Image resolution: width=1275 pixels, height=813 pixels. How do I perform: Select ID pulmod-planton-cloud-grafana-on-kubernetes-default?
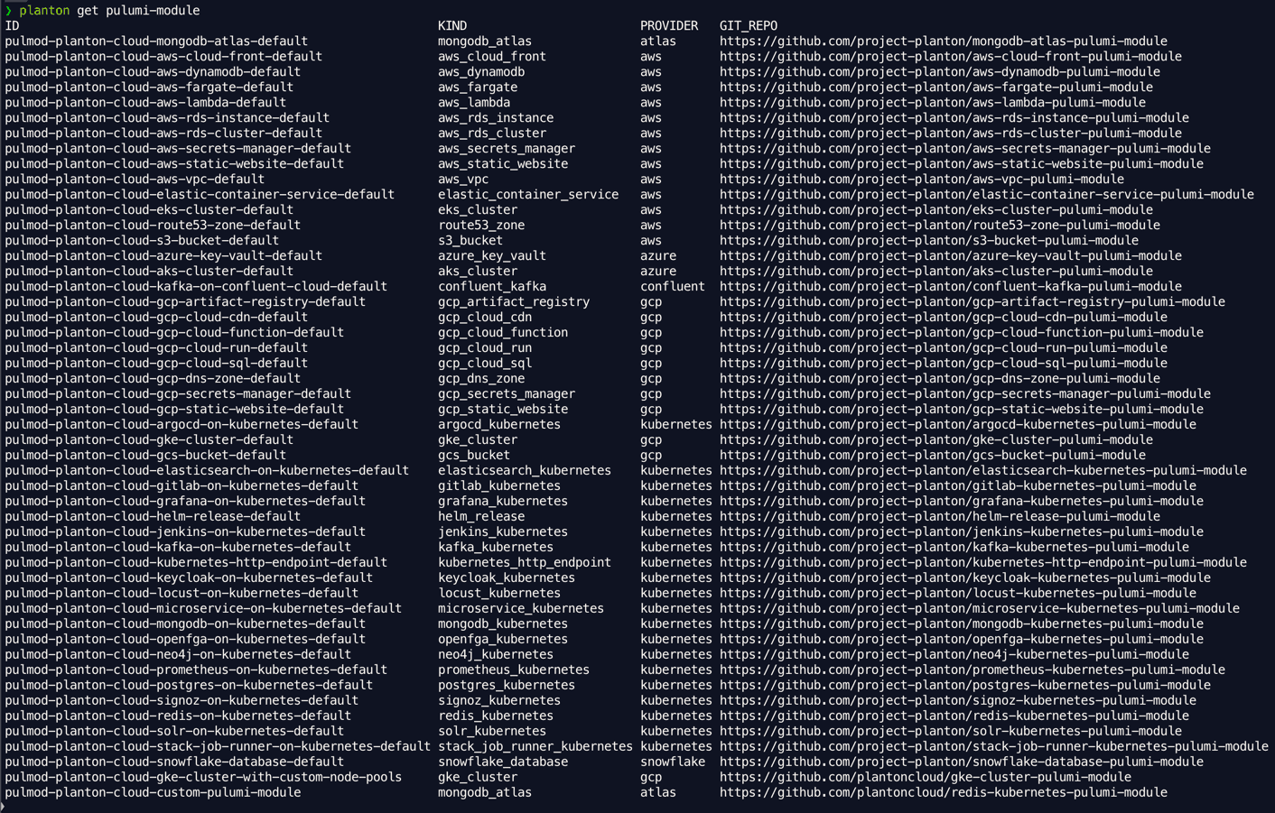185,501
